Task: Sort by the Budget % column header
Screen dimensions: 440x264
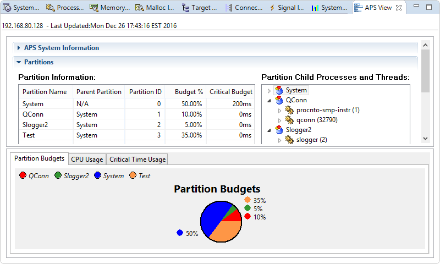Action: coord(189,92)
